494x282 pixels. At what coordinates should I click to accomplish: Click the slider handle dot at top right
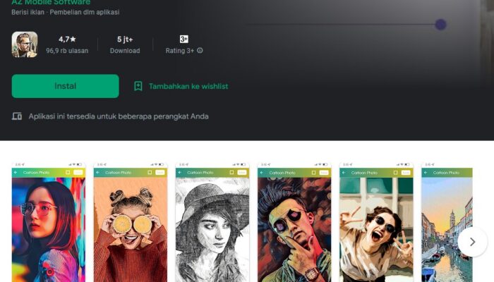(x=441, y=25)
